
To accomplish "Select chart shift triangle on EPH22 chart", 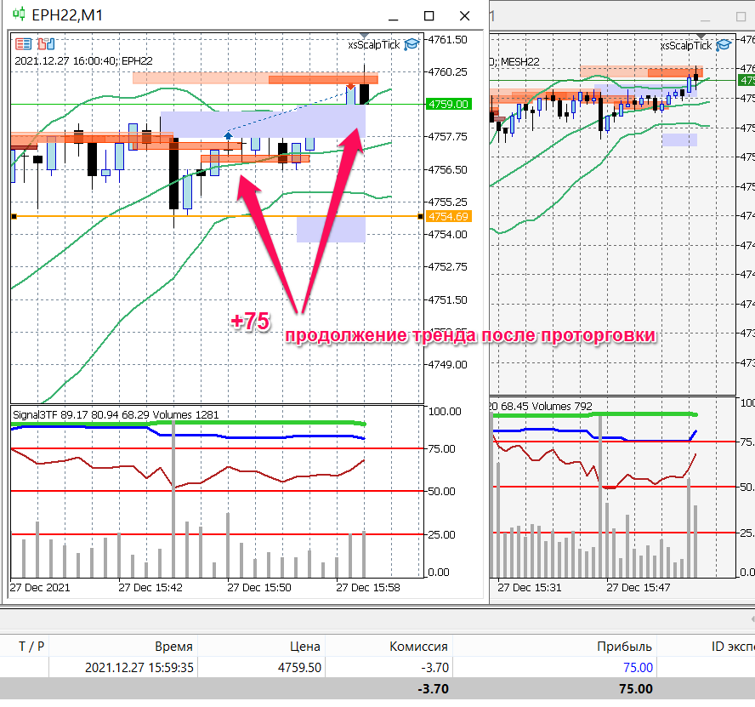I will pyautogui.click(x=365, y=35).
